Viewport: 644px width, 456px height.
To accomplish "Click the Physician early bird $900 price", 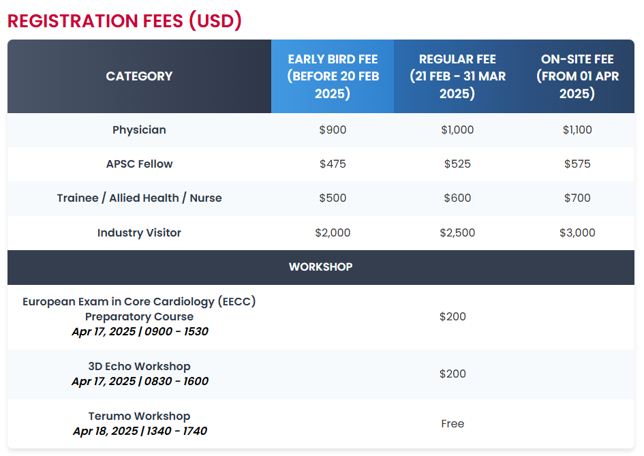I will pyautogui.click(x=333, y=130).
